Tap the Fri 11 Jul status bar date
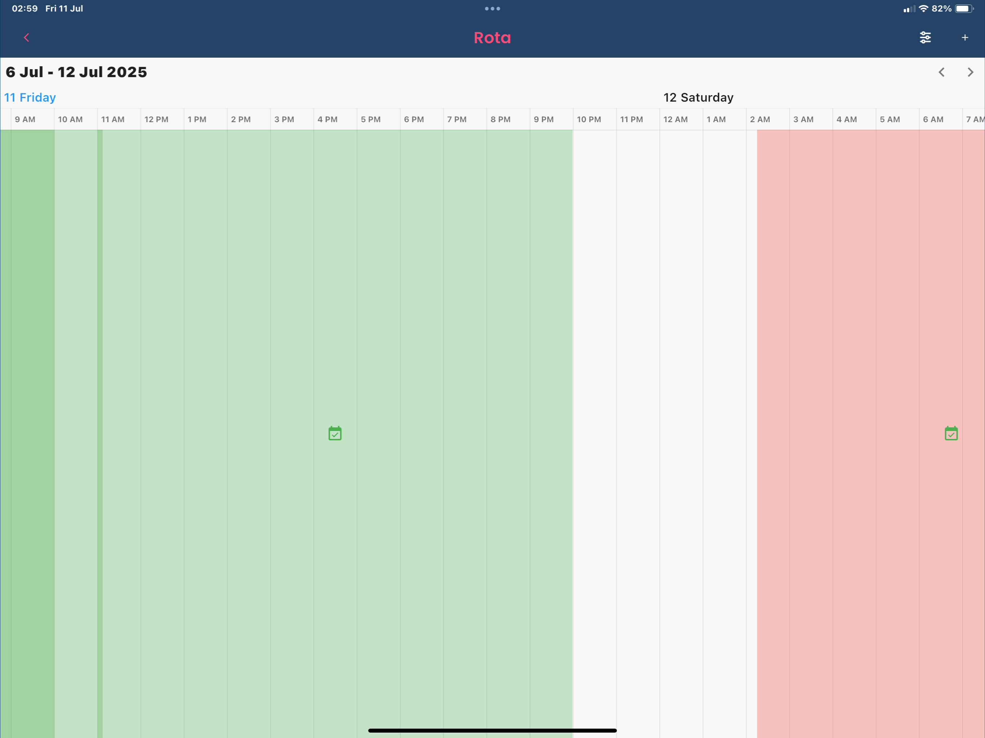Screen dimensions: 985x738 tap(64, 8)
